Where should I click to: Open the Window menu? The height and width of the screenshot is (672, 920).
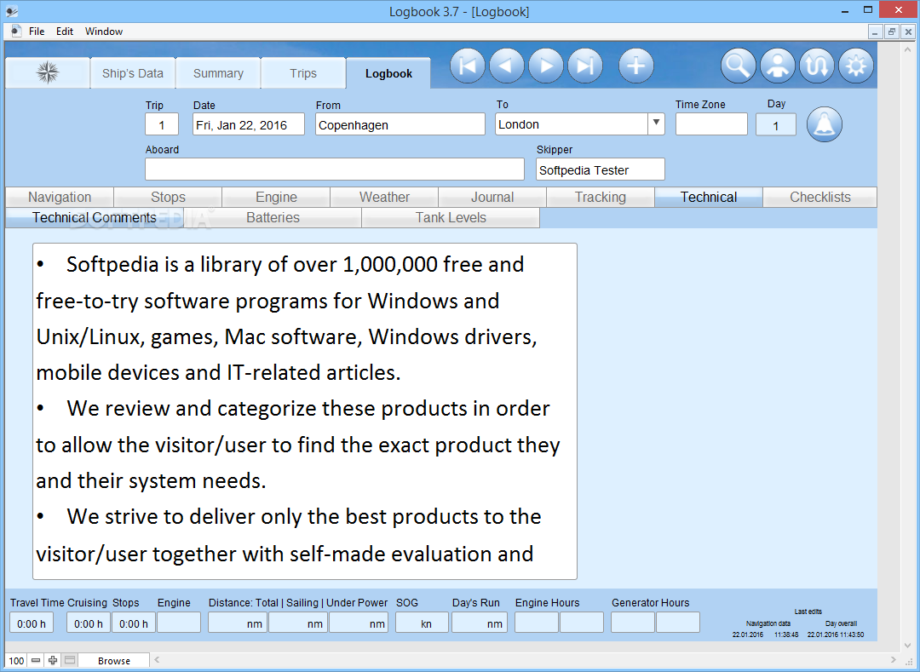tap(104, 31)
